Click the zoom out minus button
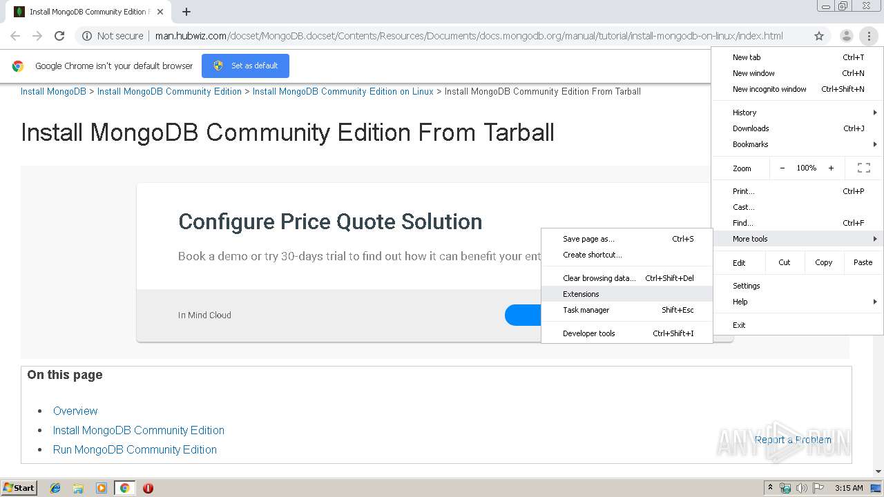Viewport: 884px width, 497px height. (782, 168)
